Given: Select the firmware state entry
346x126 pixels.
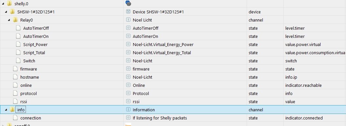Looking at the screenshot, I should click(29, 69).
